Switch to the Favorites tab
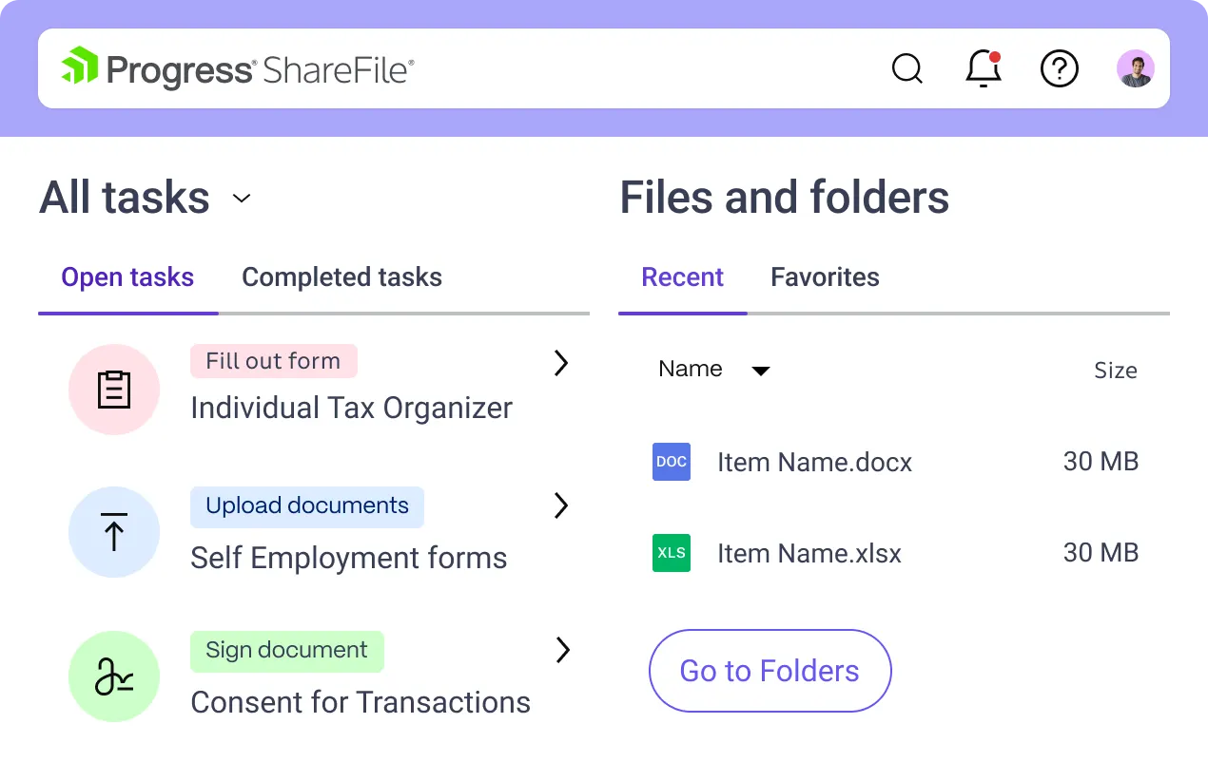 825,277
